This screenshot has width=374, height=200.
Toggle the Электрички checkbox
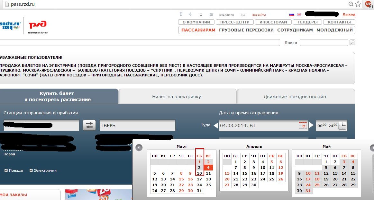(31, 170)
